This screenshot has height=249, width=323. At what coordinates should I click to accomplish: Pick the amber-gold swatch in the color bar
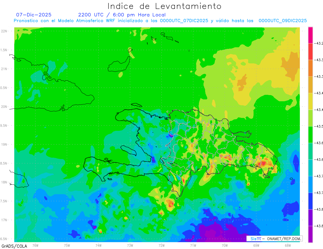(310, 85)
